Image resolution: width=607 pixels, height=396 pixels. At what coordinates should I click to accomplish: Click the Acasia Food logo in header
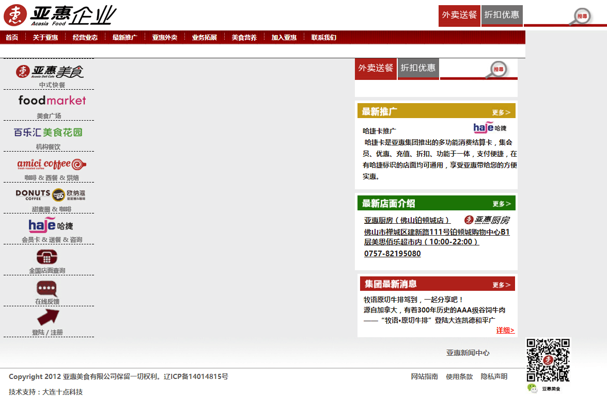[x=60, y=15]
